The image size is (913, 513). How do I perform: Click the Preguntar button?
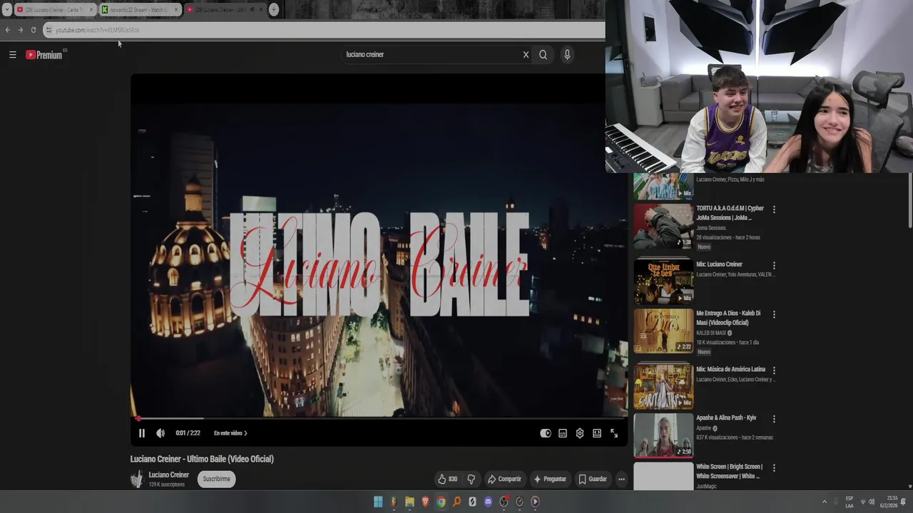click(550, 479)
